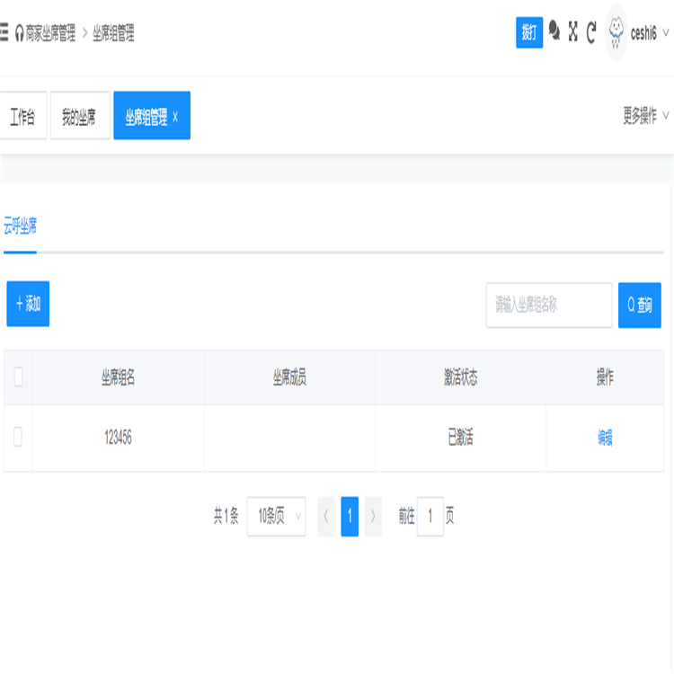Click the blue 拨打 dial button
Viewport: 674px width, 674px height.
tap(529, 32)
